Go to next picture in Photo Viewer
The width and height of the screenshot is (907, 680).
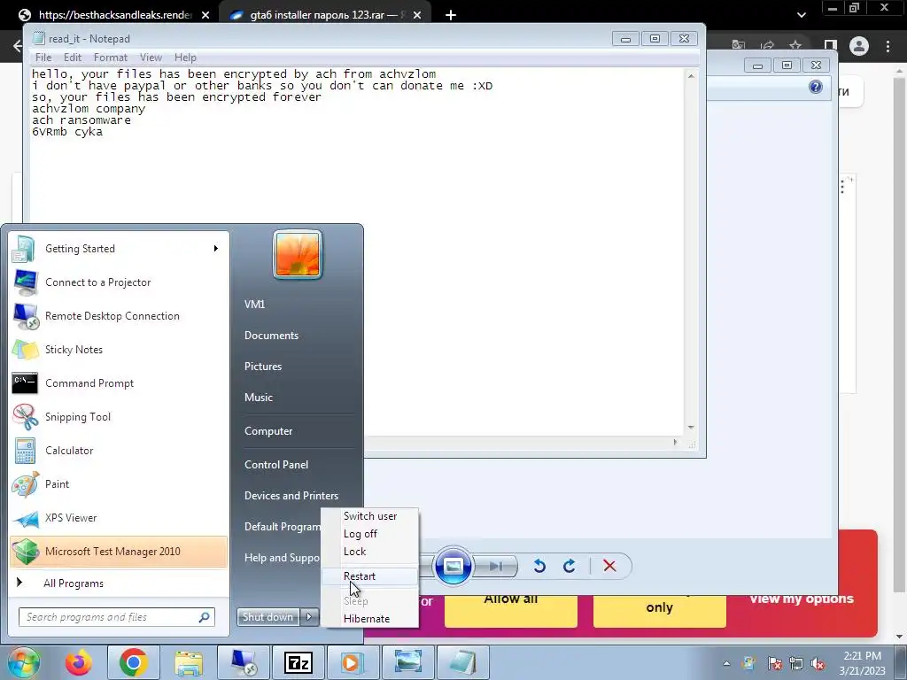(496, 566)
